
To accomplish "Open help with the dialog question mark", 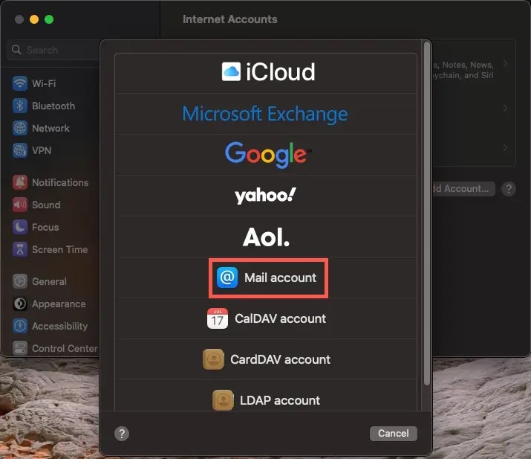I will click(x=122, y=434).
